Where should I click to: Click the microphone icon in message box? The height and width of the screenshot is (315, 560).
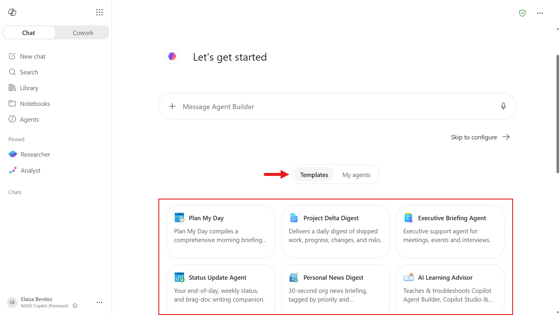click(x=503, y=106)
